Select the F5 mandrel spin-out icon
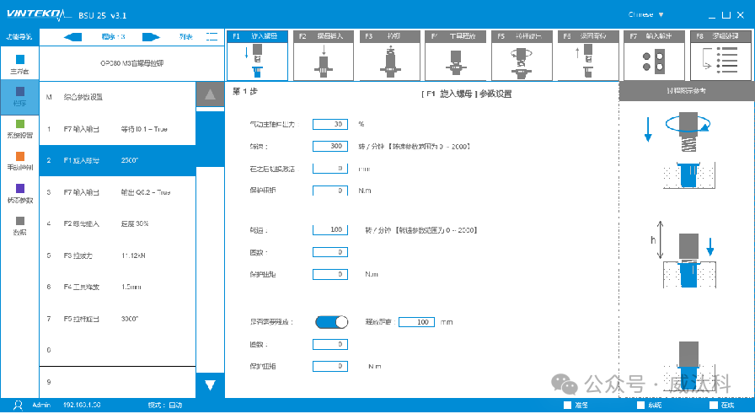755x414 pixels. click(x=522, y=56)
